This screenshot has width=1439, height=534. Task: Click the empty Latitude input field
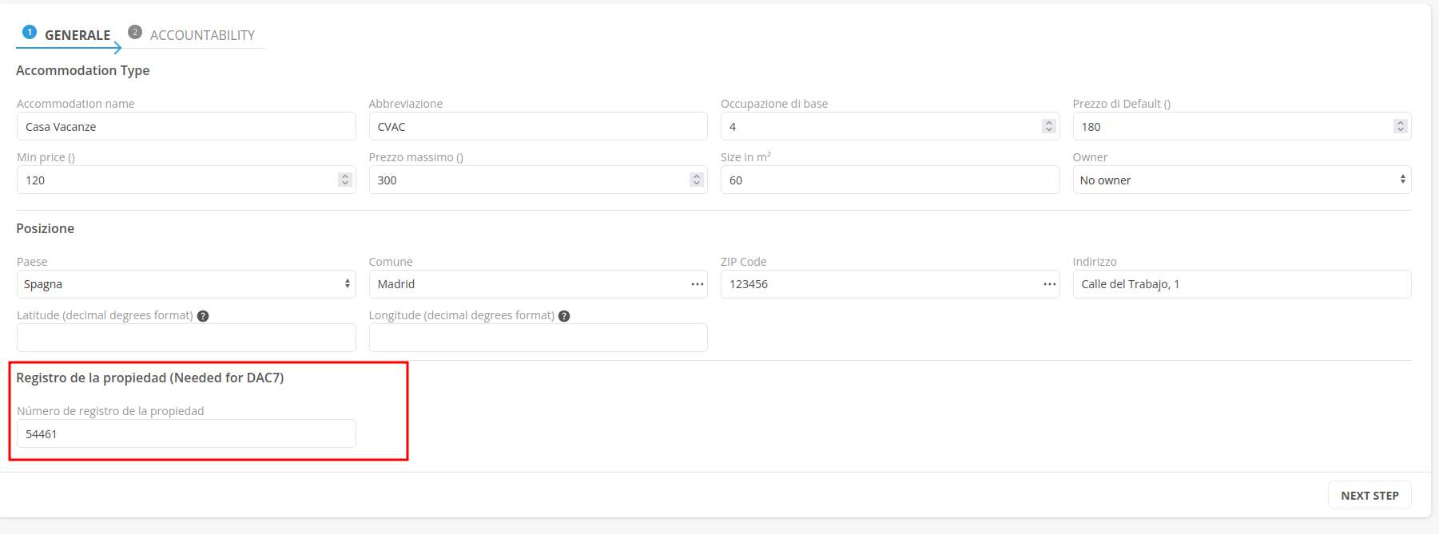(185, 338)
